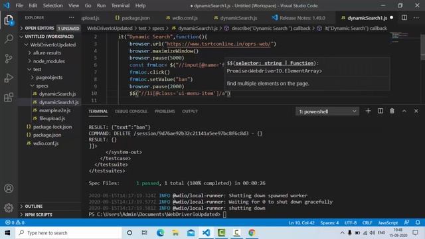Open feedback icon in status bar
Image resolution: width=425 pixels, height=239 pixels.
pos(406,222)
